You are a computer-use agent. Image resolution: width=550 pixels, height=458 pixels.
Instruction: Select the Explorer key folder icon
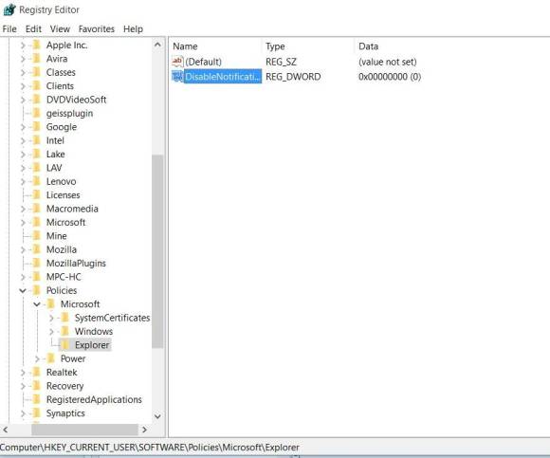coord(64,345)
